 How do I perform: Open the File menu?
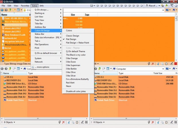point(3,6)
